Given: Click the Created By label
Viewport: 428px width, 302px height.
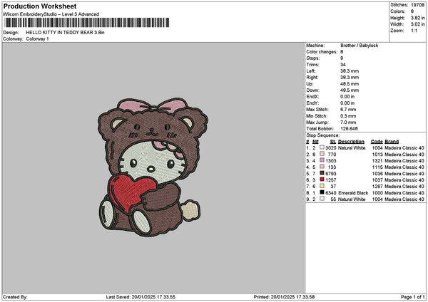Looking at the screenshot, I should click(x=15, y=297).
